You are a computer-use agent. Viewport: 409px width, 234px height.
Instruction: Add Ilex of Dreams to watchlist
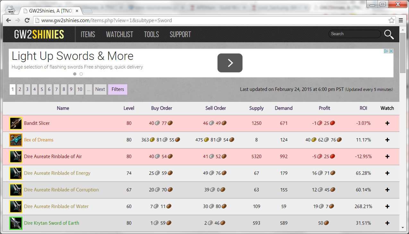pyautogui.click(x=387, y=140)
